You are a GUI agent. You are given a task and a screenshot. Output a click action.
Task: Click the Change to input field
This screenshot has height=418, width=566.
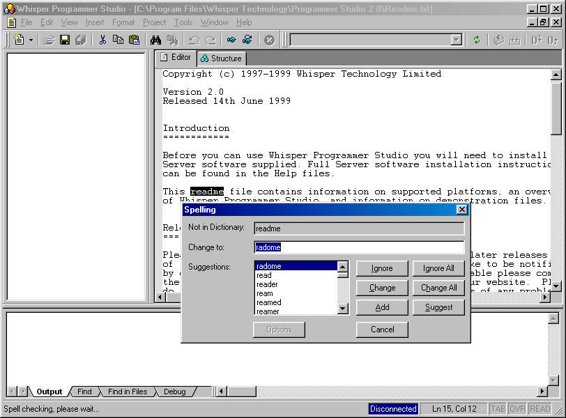(359, 247)
